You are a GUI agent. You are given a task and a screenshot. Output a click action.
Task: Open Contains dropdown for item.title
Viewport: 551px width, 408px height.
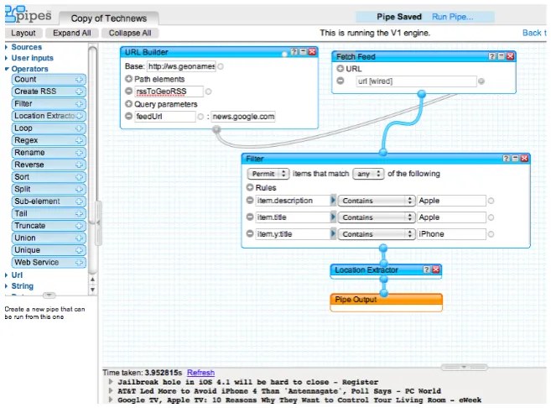tap(377, 217)
